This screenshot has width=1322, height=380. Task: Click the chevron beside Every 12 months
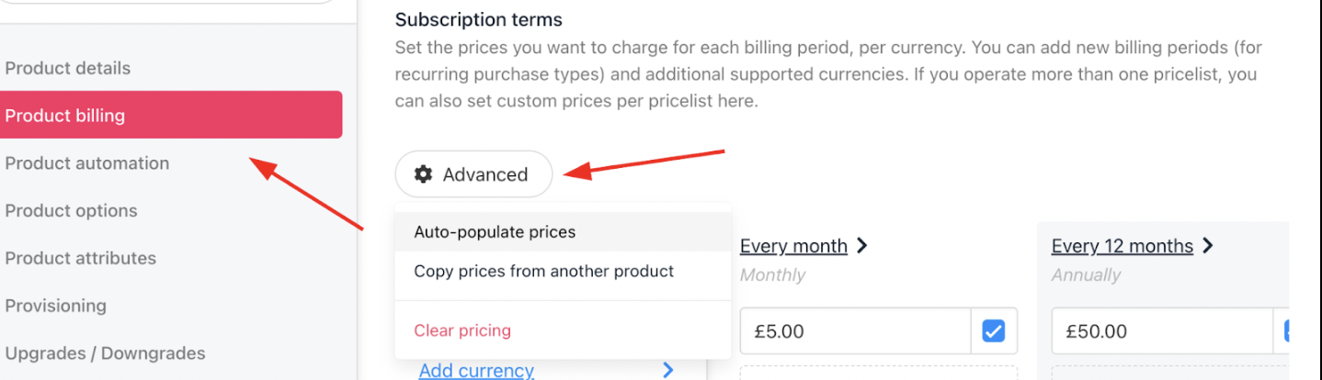1208,245
